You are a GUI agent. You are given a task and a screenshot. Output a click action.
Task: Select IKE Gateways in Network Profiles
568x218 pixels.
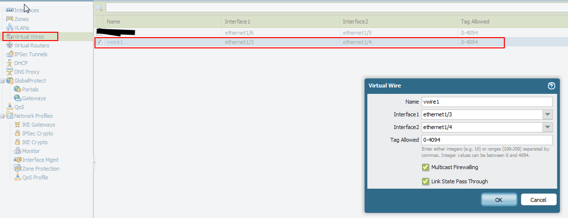coord(38,125)
